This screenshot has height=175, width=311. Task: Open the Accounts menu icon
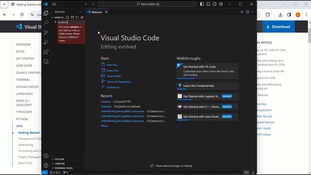[46, 156]
